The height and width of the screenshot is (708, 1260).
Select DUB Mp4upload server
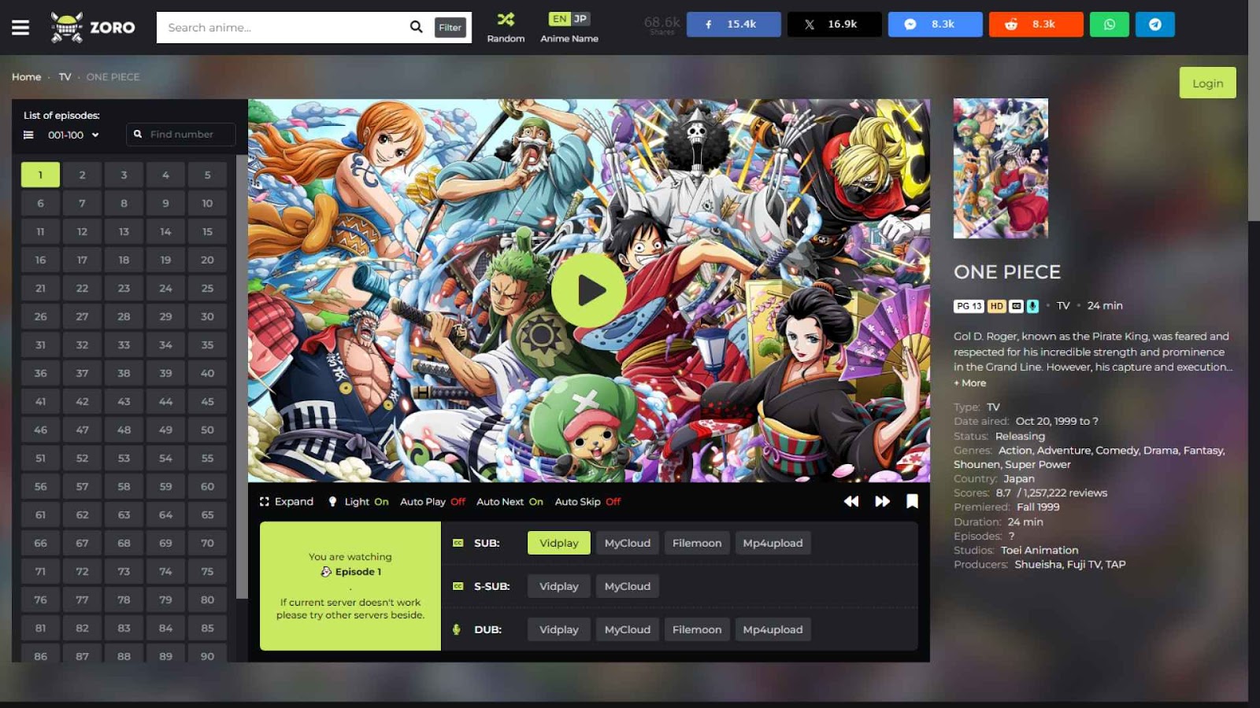pos(773,629)
